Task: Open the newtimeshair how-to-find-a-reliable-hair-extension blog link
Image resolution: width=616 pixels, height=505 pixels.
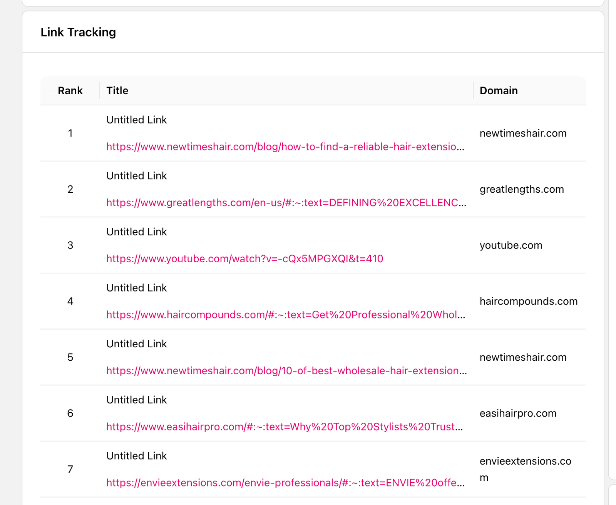Action: (285, 147)
